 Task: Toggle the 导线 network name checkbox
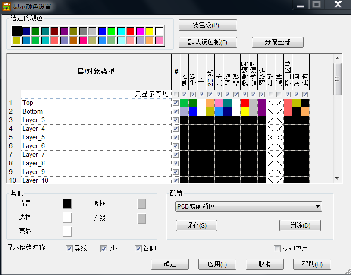(x=69, y=248)
